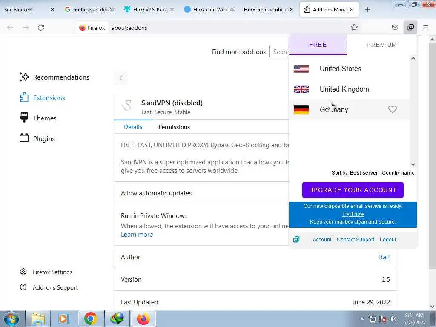Select the Germany flag icon

(301, 109)
